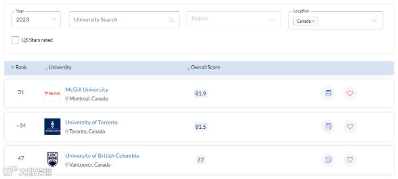Screen dimensions: 398x179
Task: Click rank value =34
Action: [x=21, y=125]
